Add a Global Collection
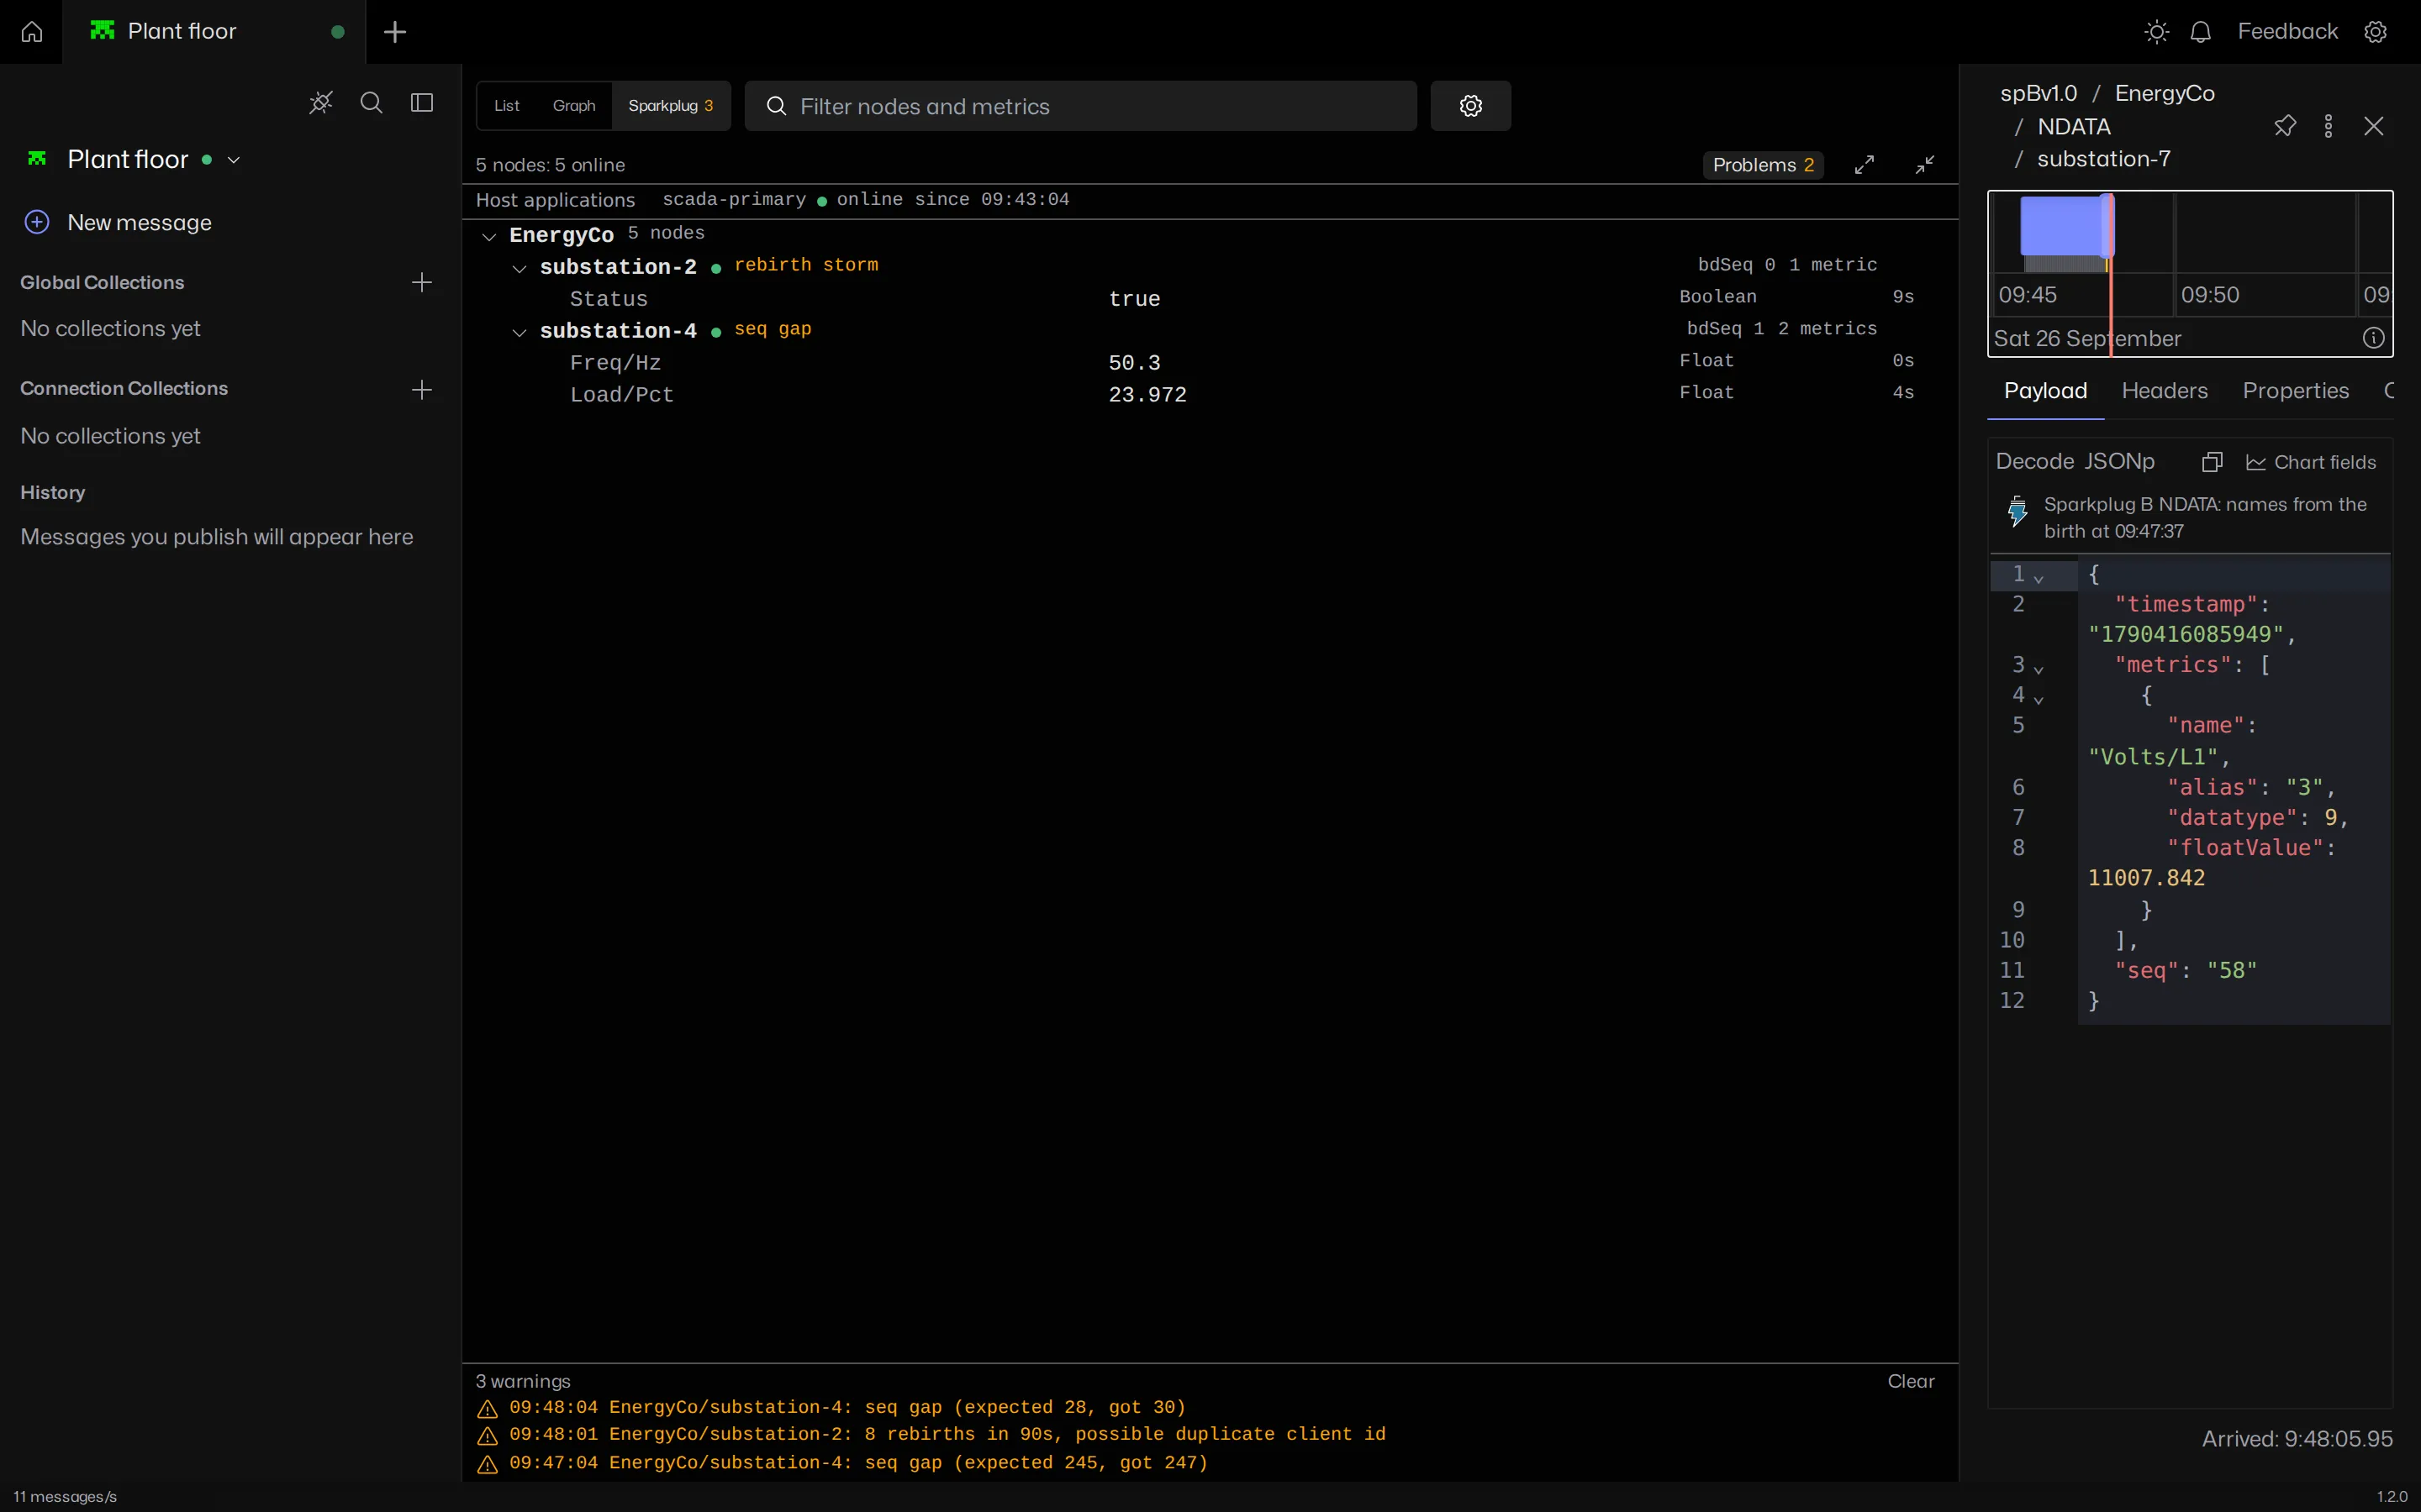Viewport: 2421px width, 1512px height. tap(422, 283)
